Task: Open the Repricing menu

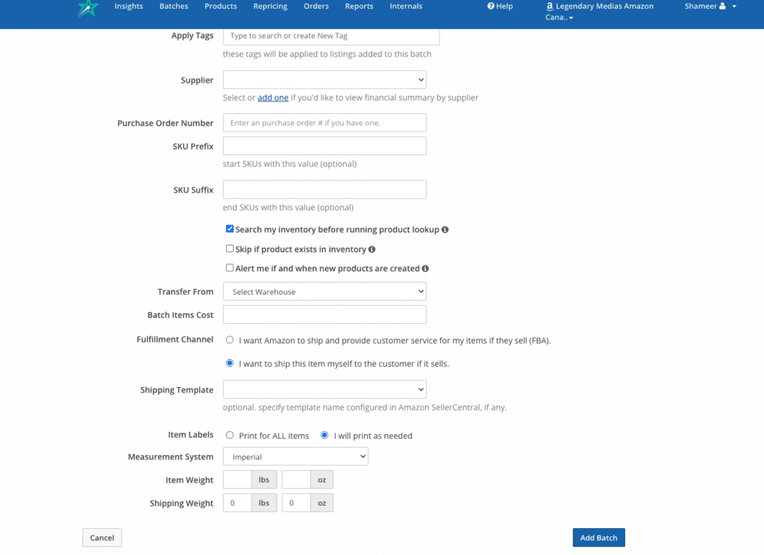Action: click(270, 6)
